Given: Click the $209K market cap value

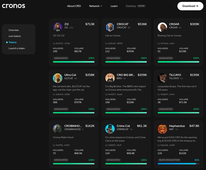Looking at the screenshot, I should tap(142, 75).
